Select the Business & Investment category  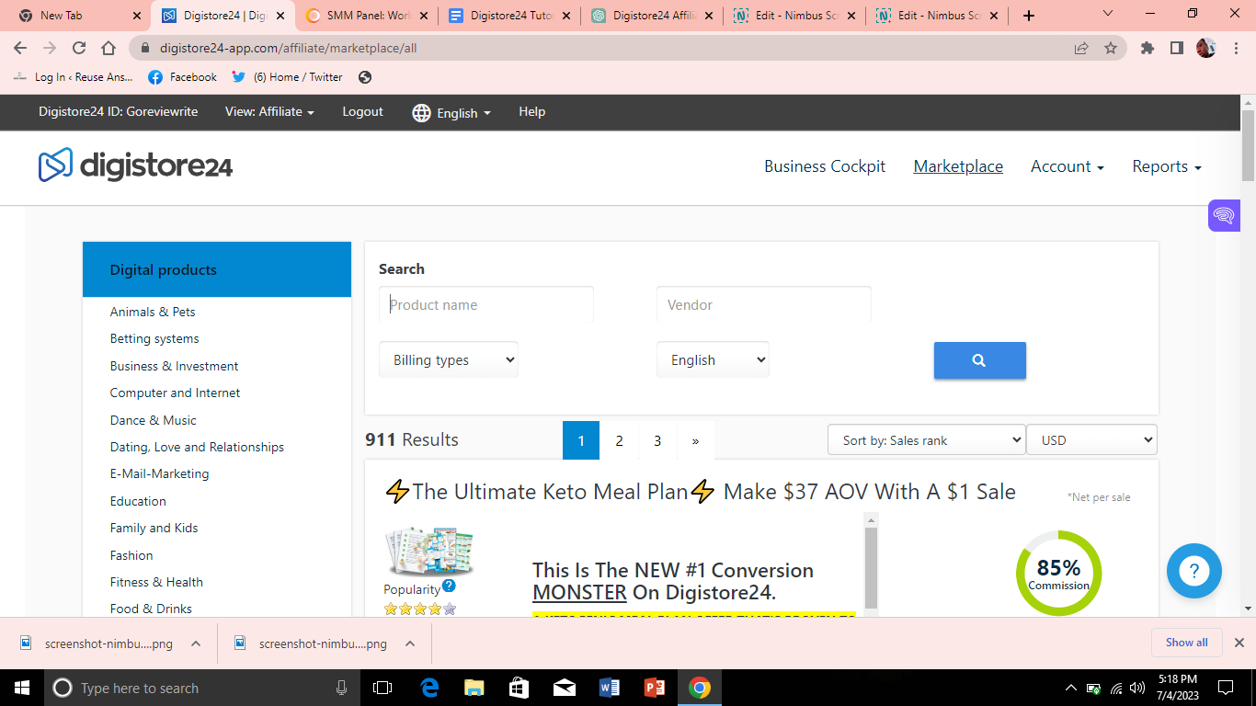[174, 366]
